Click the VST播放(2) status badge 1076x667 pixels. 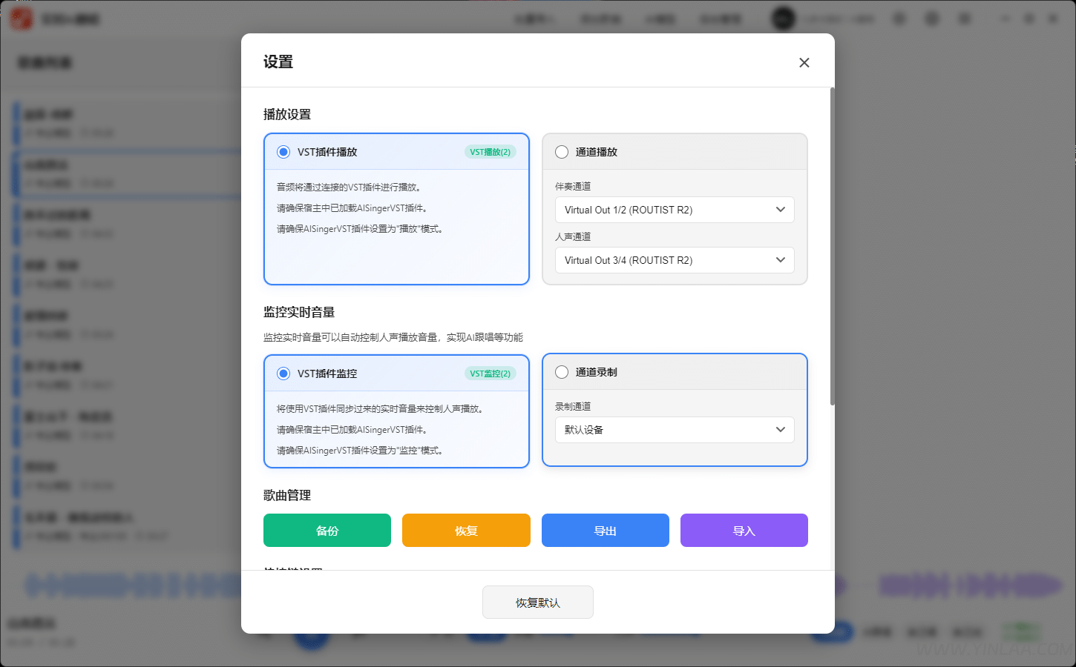[x=490, y=151]
